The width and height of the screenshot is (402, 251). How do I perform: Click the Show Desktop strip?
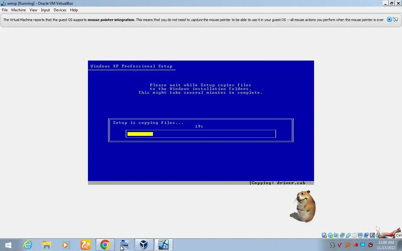pos(400,245)
